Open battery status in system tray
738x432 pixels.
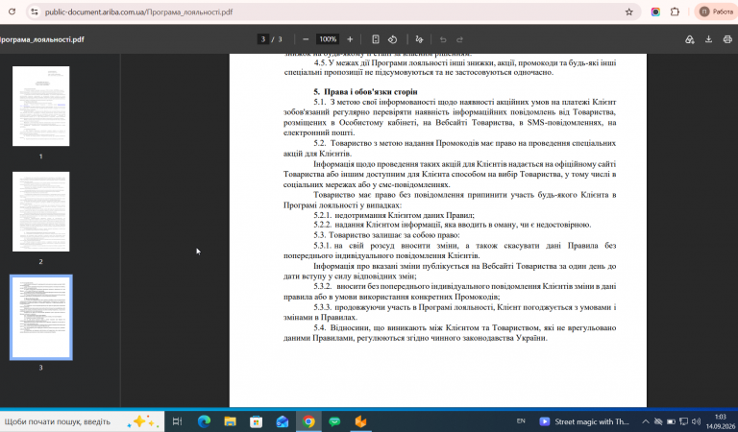(x=671, y=421)
